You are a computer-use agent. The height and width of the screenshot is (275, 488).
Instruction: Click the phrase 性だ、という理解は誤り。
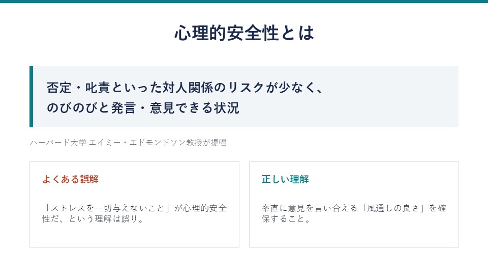(x=93, y=219)
